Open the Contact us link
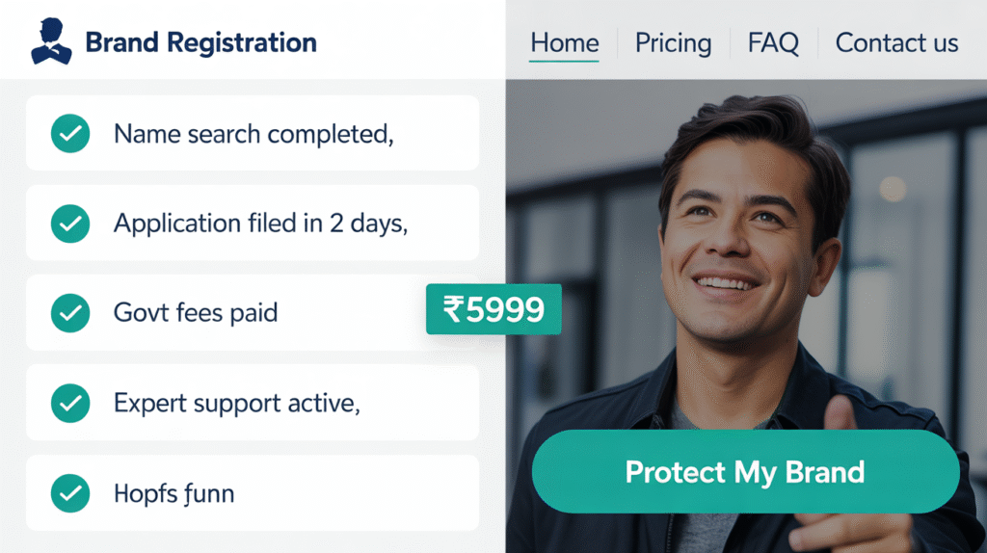The image size is (987, 553). [x=896, y=42]
